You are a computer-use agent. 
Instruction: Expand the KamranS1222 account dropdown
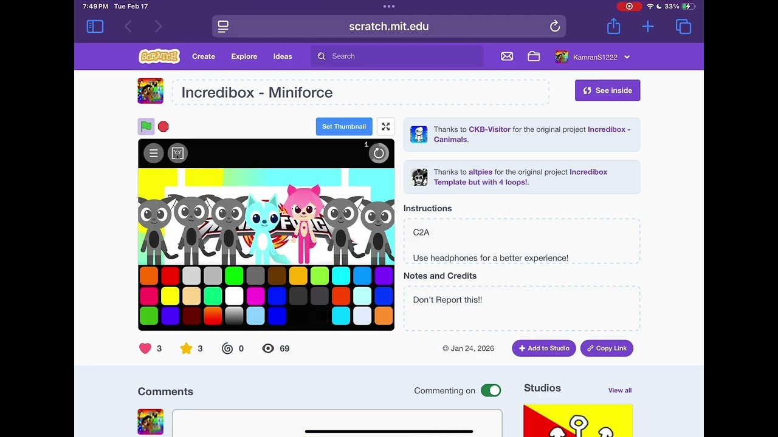coord(627,57)
